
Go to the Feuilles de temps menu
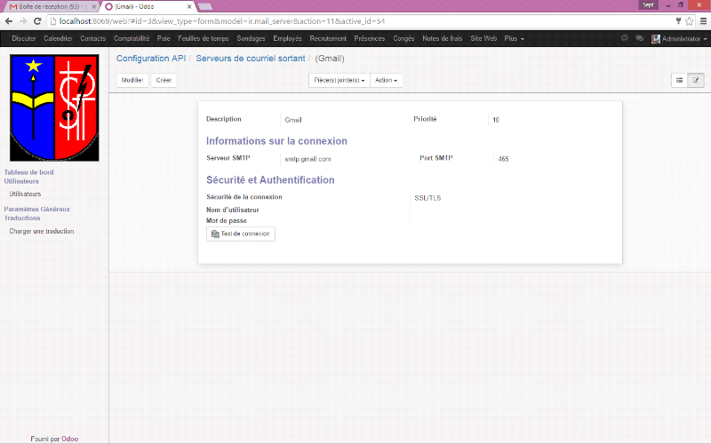pyautogui.click(x=203, y=38)
